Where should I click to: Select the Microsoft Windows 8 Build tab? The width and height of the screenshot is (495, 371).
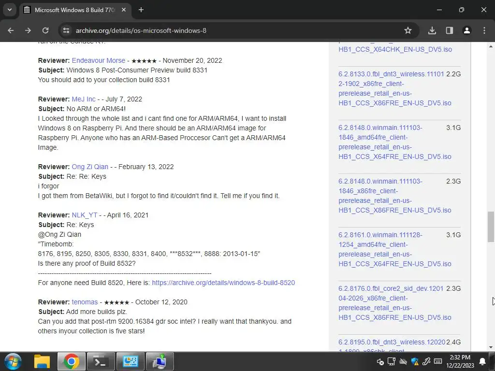pyautogui.click(x=75, y=10)
